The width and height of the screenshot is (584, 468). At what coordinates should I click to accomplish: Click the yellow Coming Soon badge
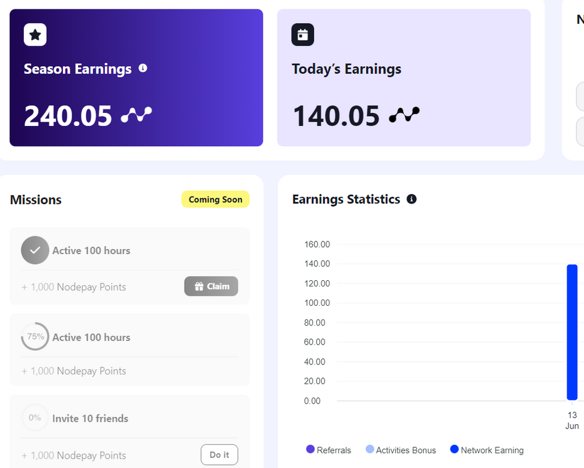215,200
